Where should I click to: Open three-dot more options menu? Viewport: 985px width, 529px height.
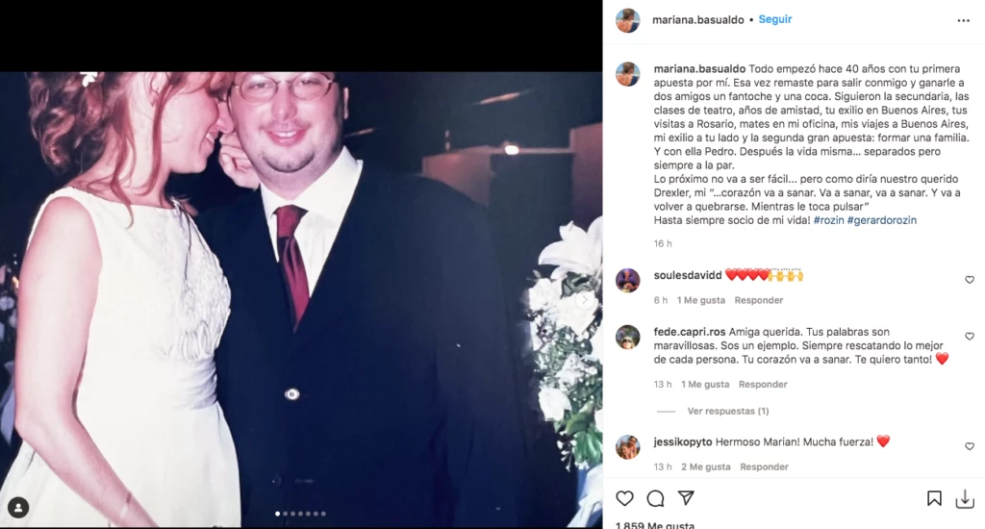(x=963, y=21)
